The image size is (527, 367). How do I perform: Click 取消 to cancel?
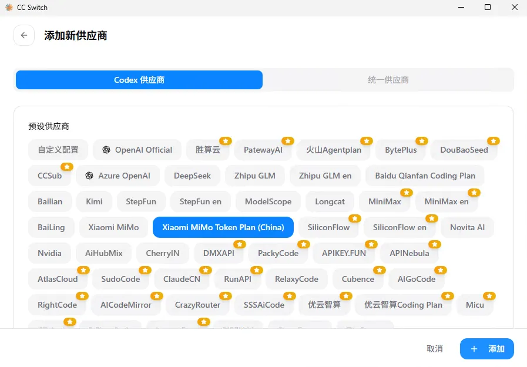[435, 349]
